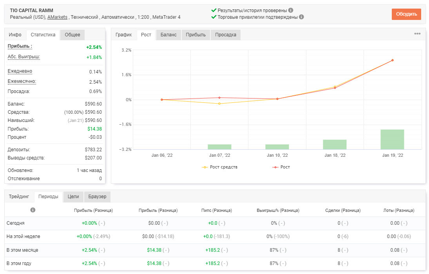Click green checkmark next to Торговые привилегии

click(214, 17)
